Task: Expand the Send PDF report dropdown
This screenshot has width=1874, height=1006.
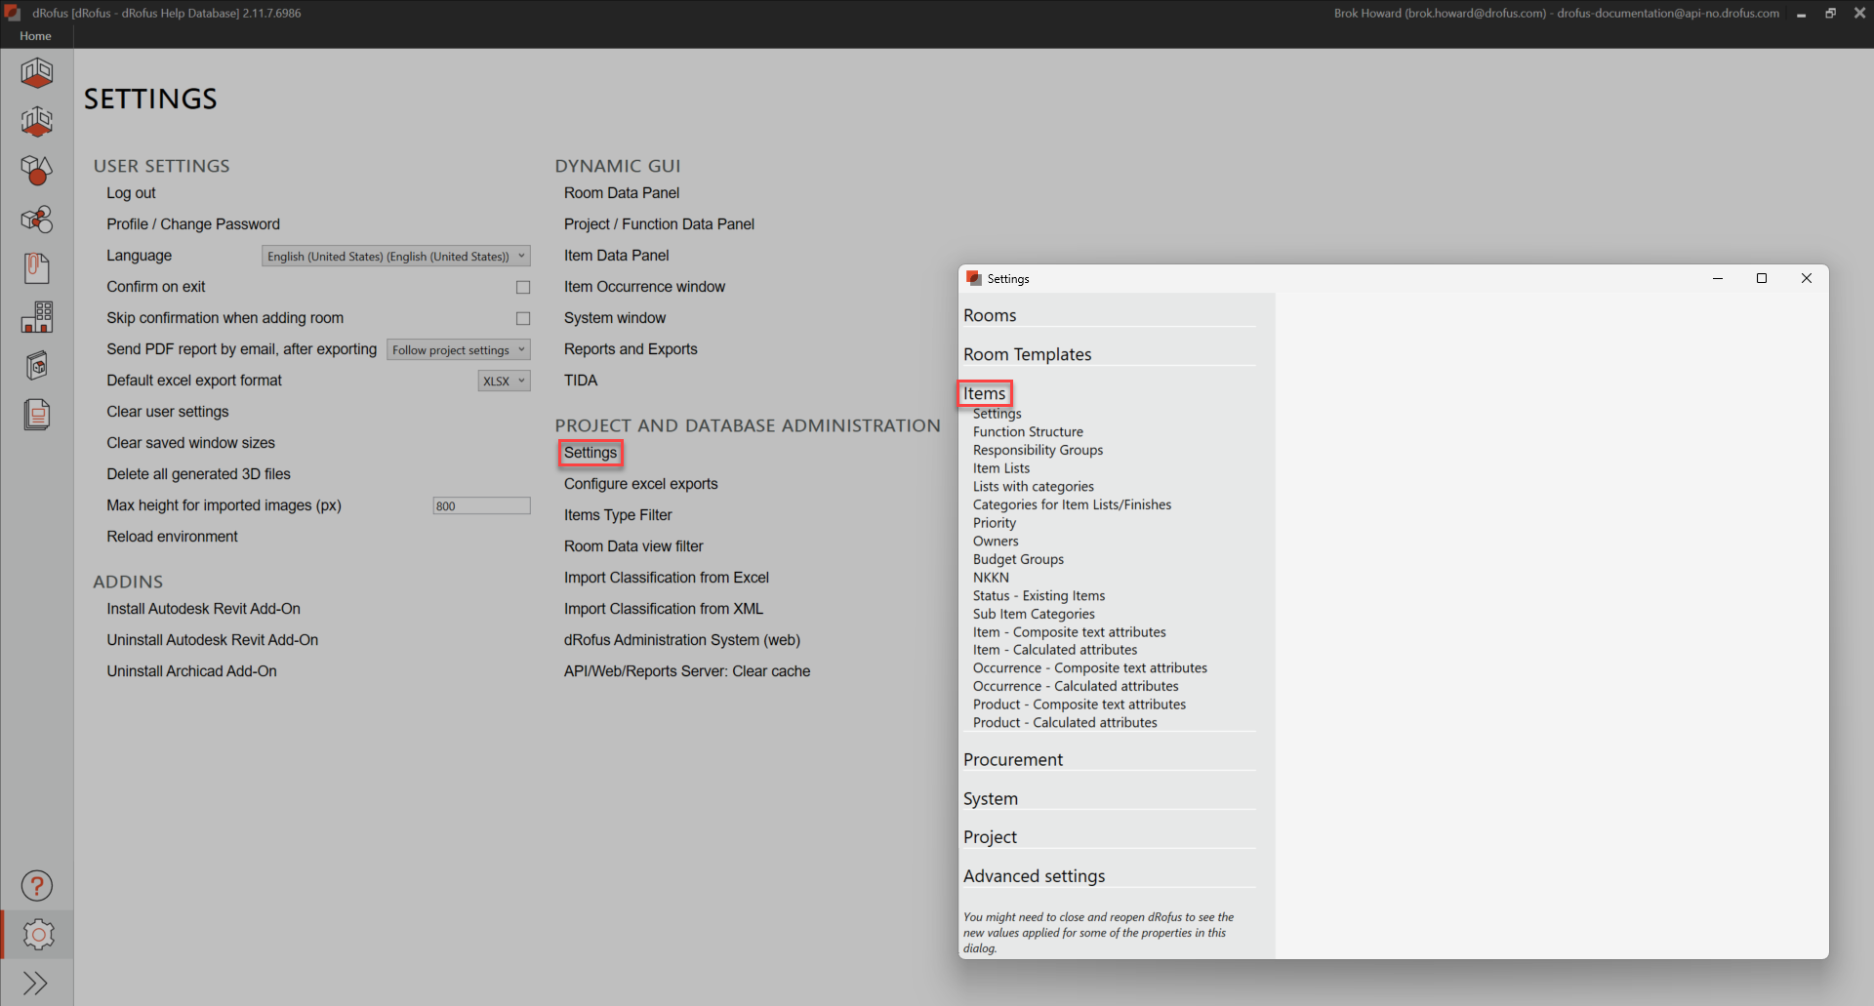Action: point(459,349)
